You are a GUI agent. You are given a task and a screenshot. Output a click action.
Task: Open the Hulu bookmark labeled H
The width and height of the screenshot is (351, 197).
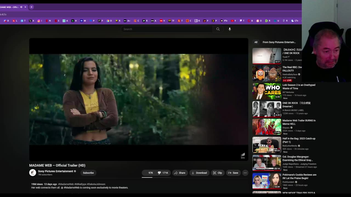(x=74, y=21)
